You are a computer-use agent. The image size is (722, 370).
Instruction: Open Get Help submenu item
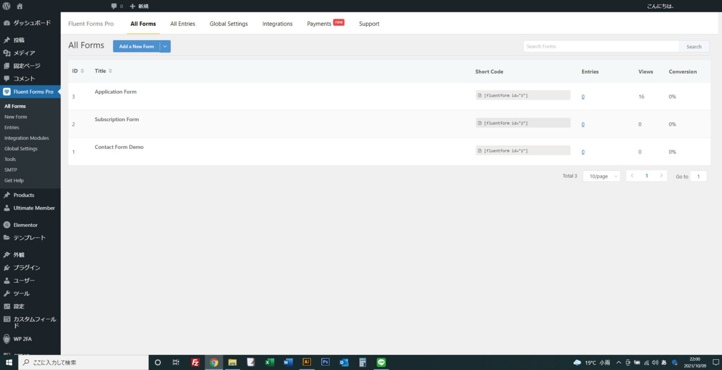(14, 181)
